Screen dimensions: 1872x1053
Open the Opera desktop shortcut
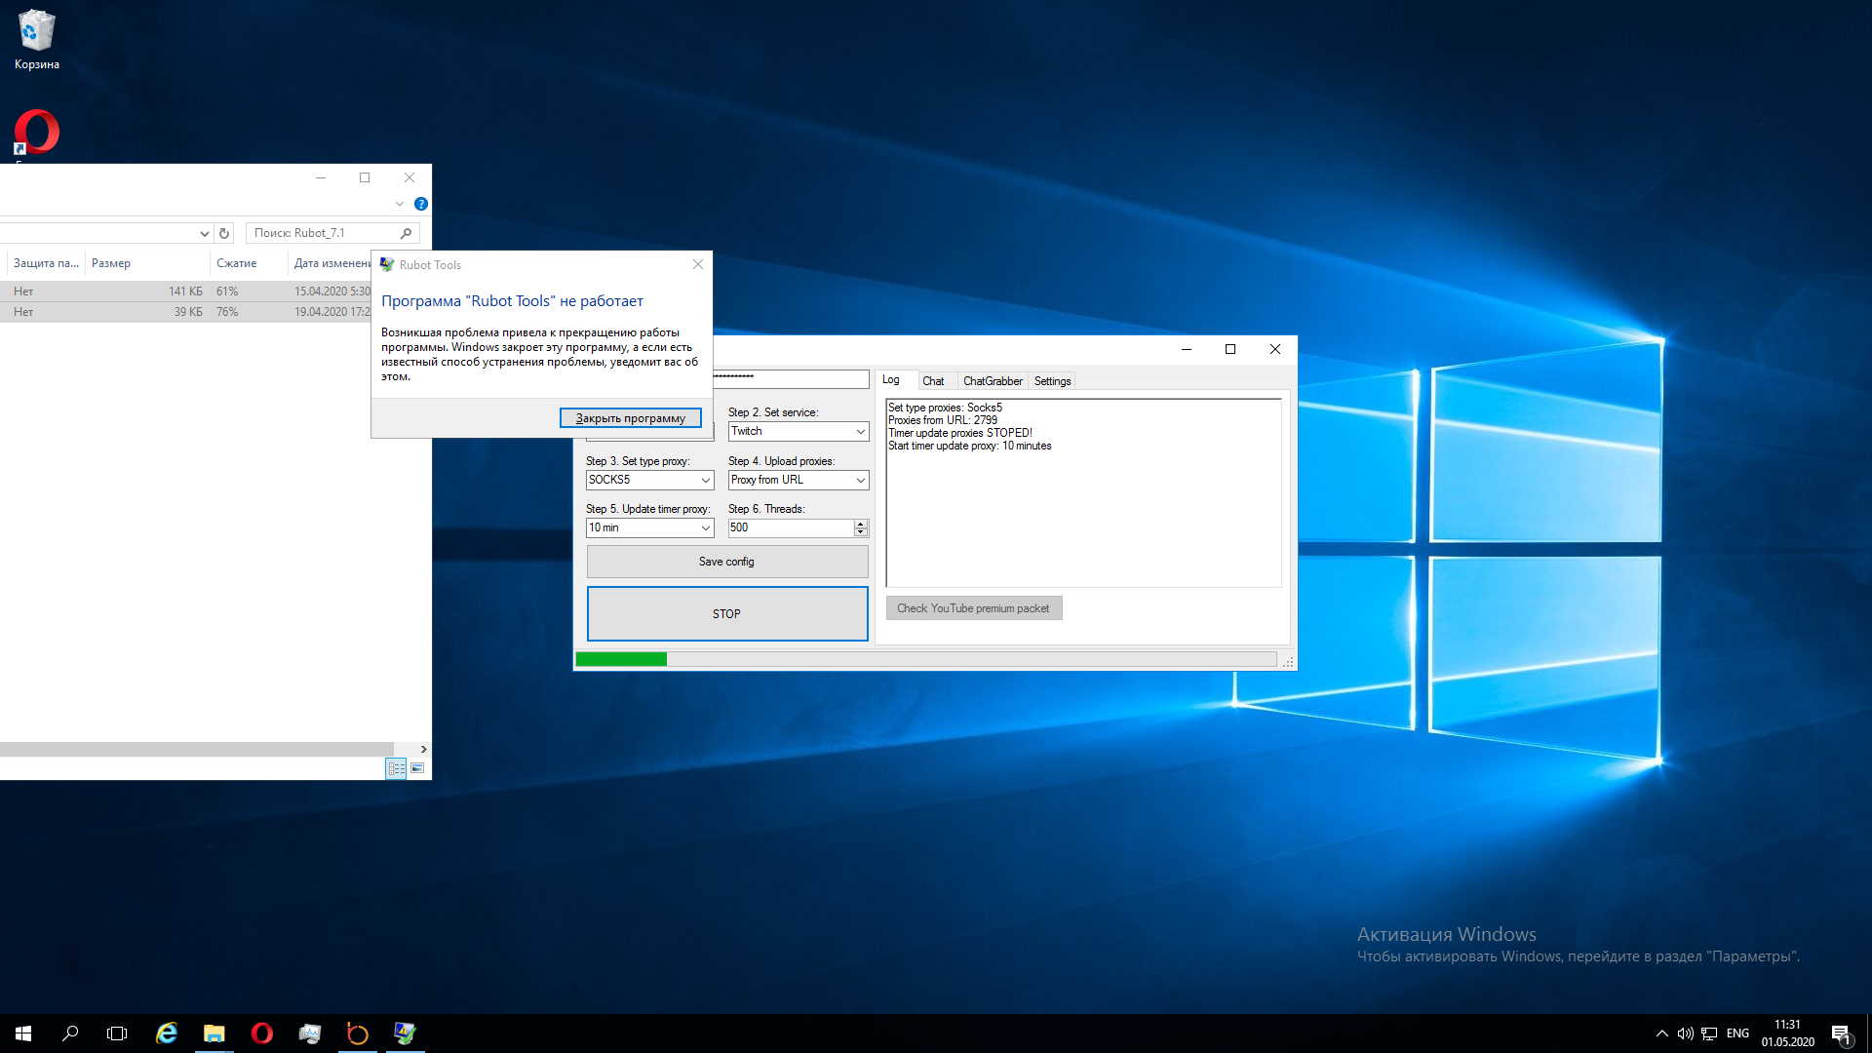[x=37, y=132]
